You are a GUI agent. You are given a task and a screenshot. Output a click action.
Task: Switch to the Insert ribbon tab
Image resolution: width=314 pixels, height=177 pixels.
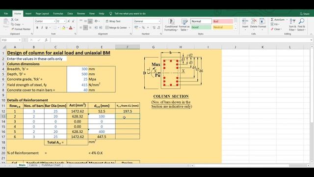[28, 14]
